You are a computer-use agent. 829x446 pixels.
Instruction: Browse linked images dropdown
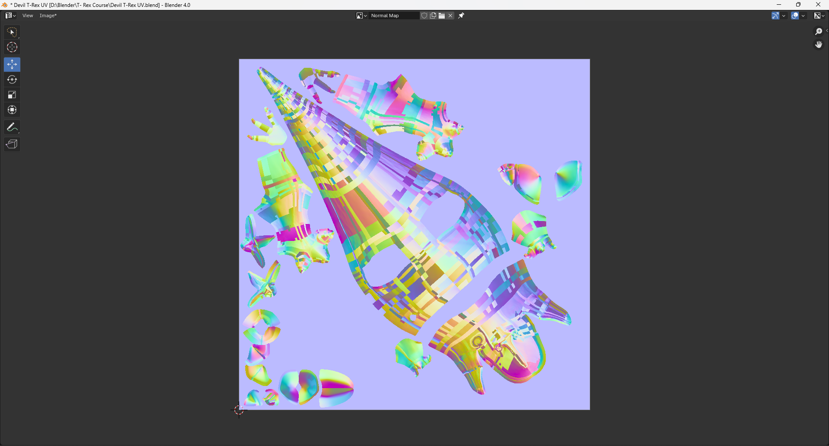pos(361,16)
